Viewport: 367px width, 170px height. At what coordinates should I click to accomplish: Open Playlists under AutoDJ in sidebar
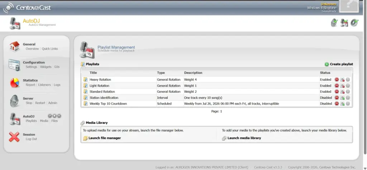tap(32, 121)
